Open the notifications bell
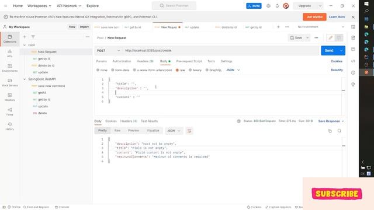 pos(277,6)
